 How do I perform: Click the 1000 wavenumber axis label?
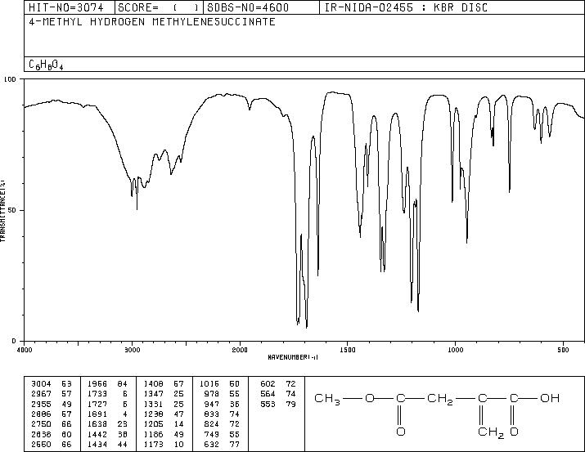(x=455, y=350)
